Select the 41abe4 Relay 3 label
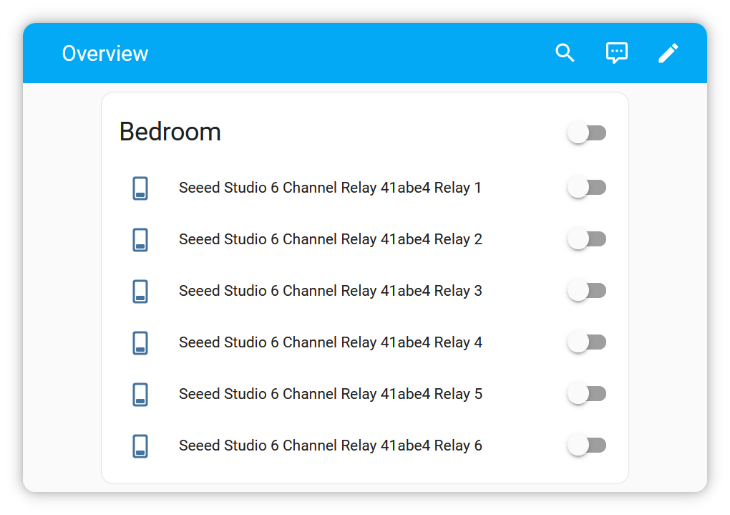The width and height of the screenshot is (730, 515). point(331,292)
